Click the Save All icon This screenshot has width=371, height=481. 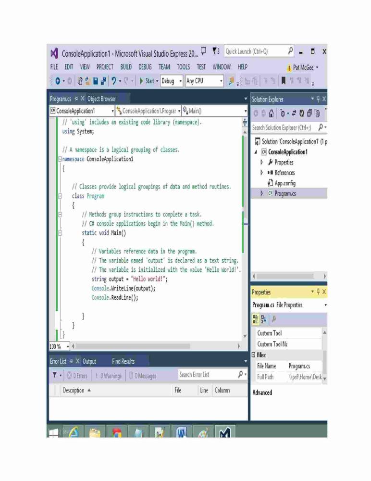pyautogui.click(x=103, y=81)
